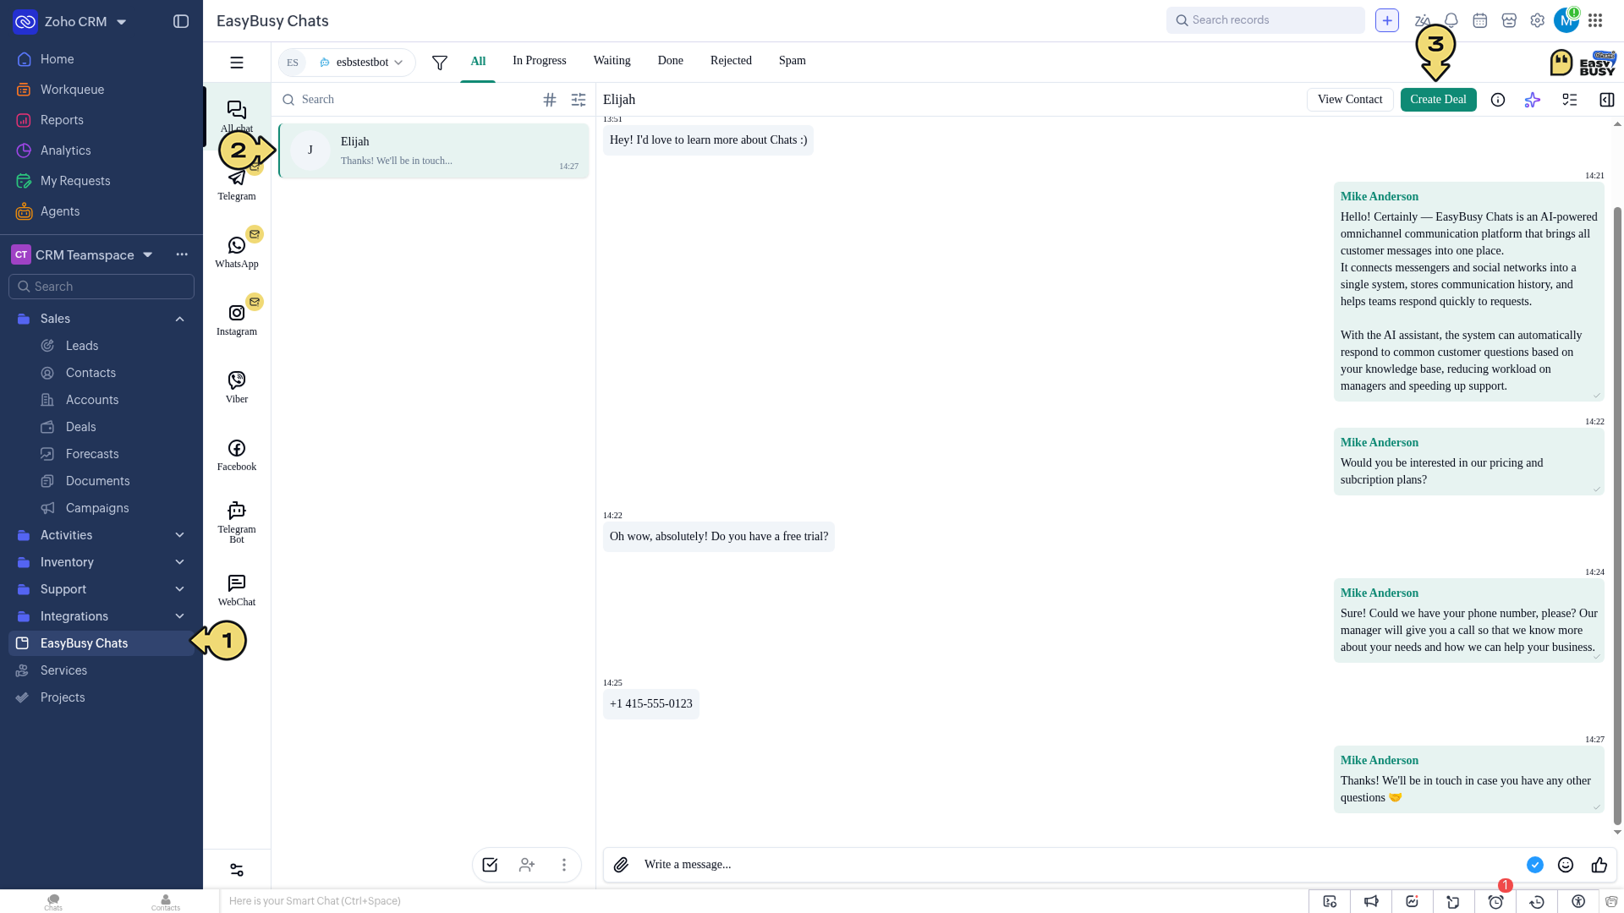Click the mark-done checkbox icon
The image size is (1624, 913).
click(x=490, y=865)
